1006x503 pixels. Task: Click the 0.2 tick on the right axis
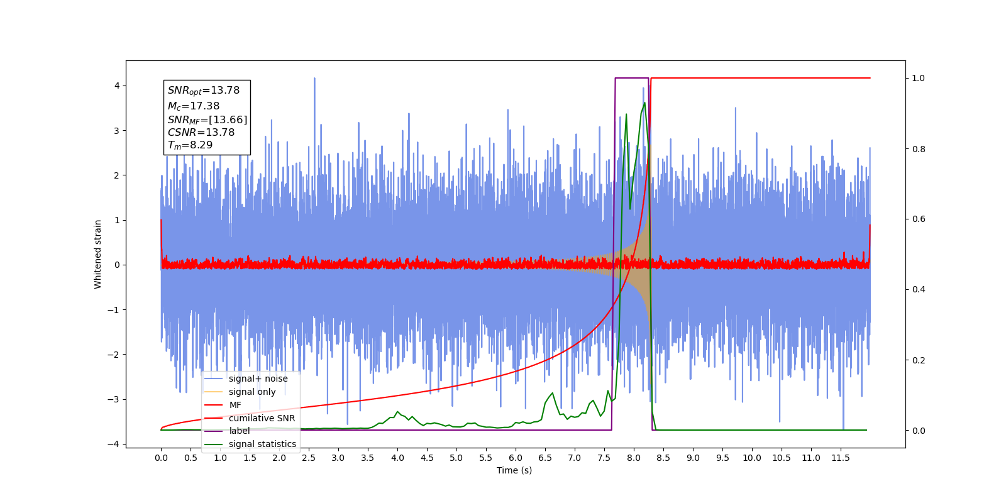pyautogui.click(x=919, y=360)
